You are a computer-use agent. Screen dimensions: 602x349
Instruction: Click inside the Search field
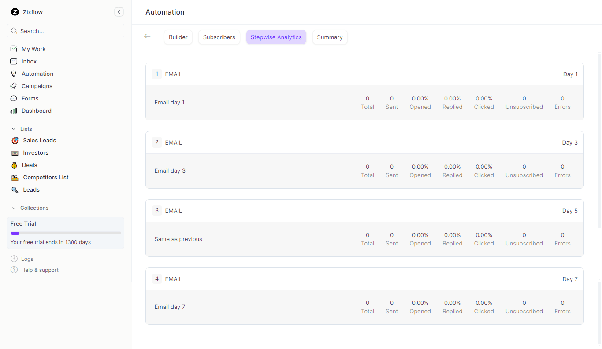tap(65, 30)
